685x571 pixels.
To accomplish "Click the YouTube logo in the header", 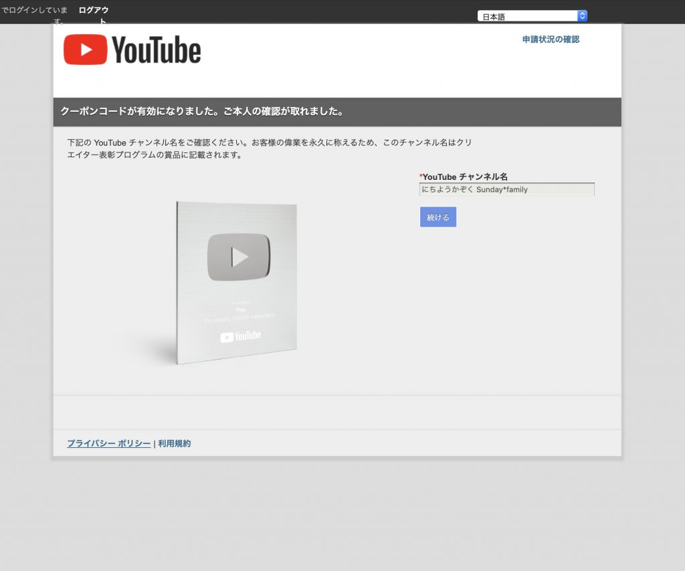I will click(132, 49).
